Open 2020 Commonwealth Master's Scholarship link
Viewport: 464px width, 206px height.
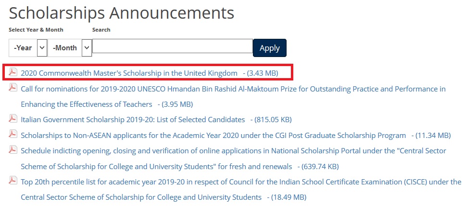click(129, 73)
